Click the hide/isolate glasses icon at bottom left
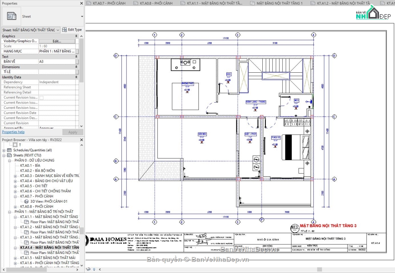This screenshot has width=395, height=273. click(88, 270)
